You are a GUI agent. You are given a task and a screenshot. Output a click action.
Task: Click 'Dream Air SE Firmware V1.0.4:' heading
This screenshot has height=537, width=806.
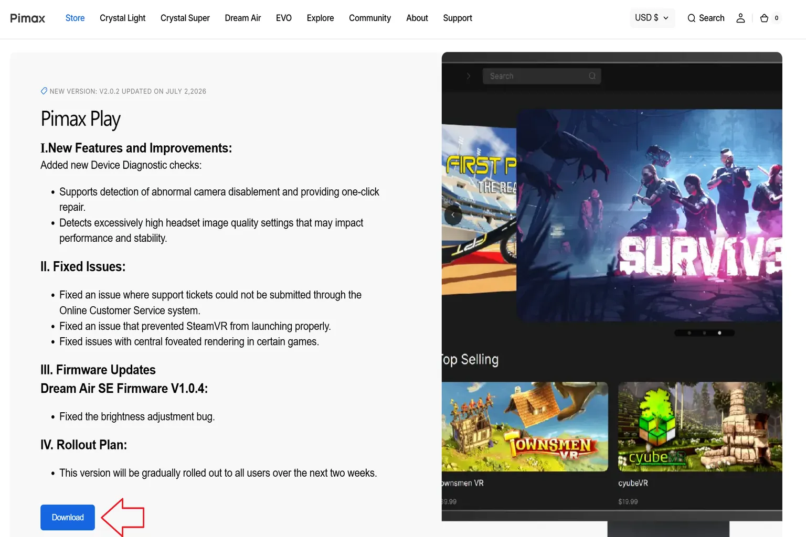[x=124, y=389]
